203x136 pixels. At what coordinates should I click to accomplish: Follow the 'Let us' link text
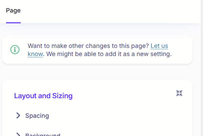pyautogui.click(x=159, y=46)
